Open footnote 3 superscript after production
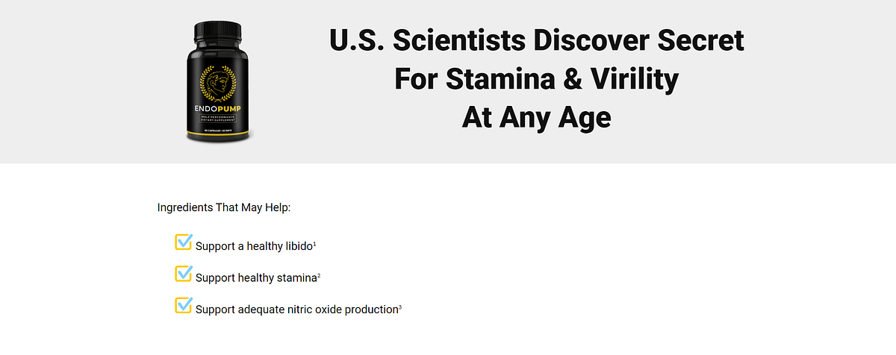The height and width of the screenshot is (355, 896). pyautogui.click(x=400, y=306)
